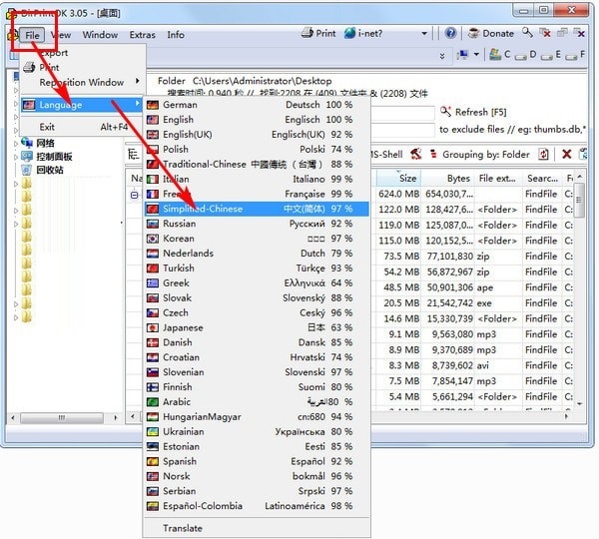The image size is (599, 539).
Task: Click the Donate coffee cup button
Action: [x=491, y=34]
